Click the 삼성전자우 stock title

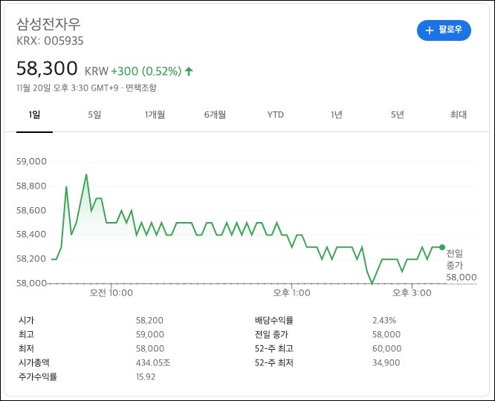pos(48,24)
